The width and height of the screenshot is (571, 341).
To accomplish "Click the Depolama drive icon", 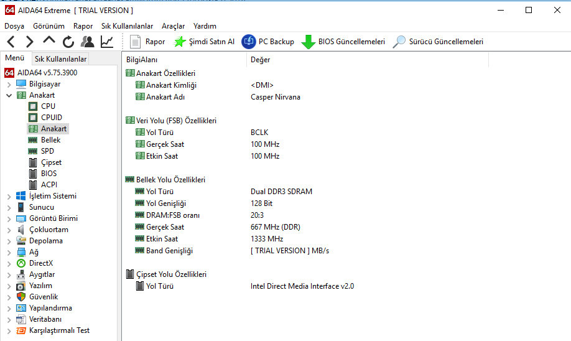I will 21,240.
